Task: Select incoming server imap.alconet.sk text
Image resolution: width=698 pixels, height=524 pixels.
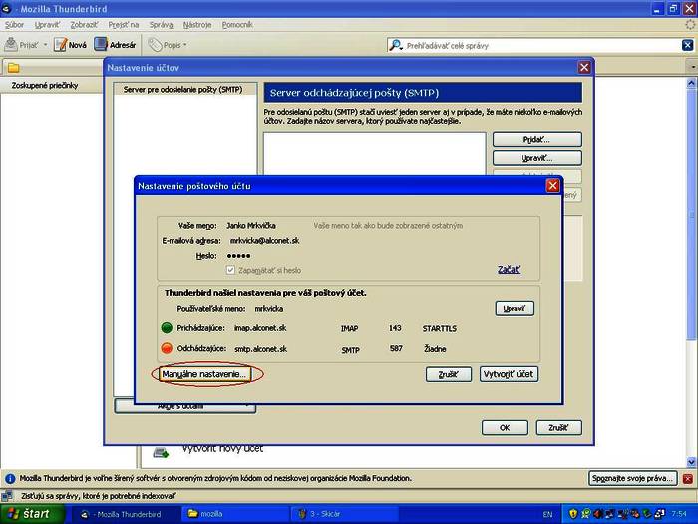Action: (260, 328)
